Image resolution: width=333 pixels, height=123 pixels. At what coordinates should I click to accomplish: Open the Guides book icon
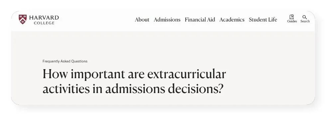click(x=292, y=17)
